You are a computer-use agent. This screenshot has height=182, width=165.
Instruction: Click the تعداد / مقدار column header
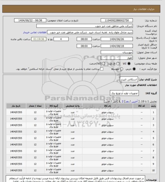[35, 106]
